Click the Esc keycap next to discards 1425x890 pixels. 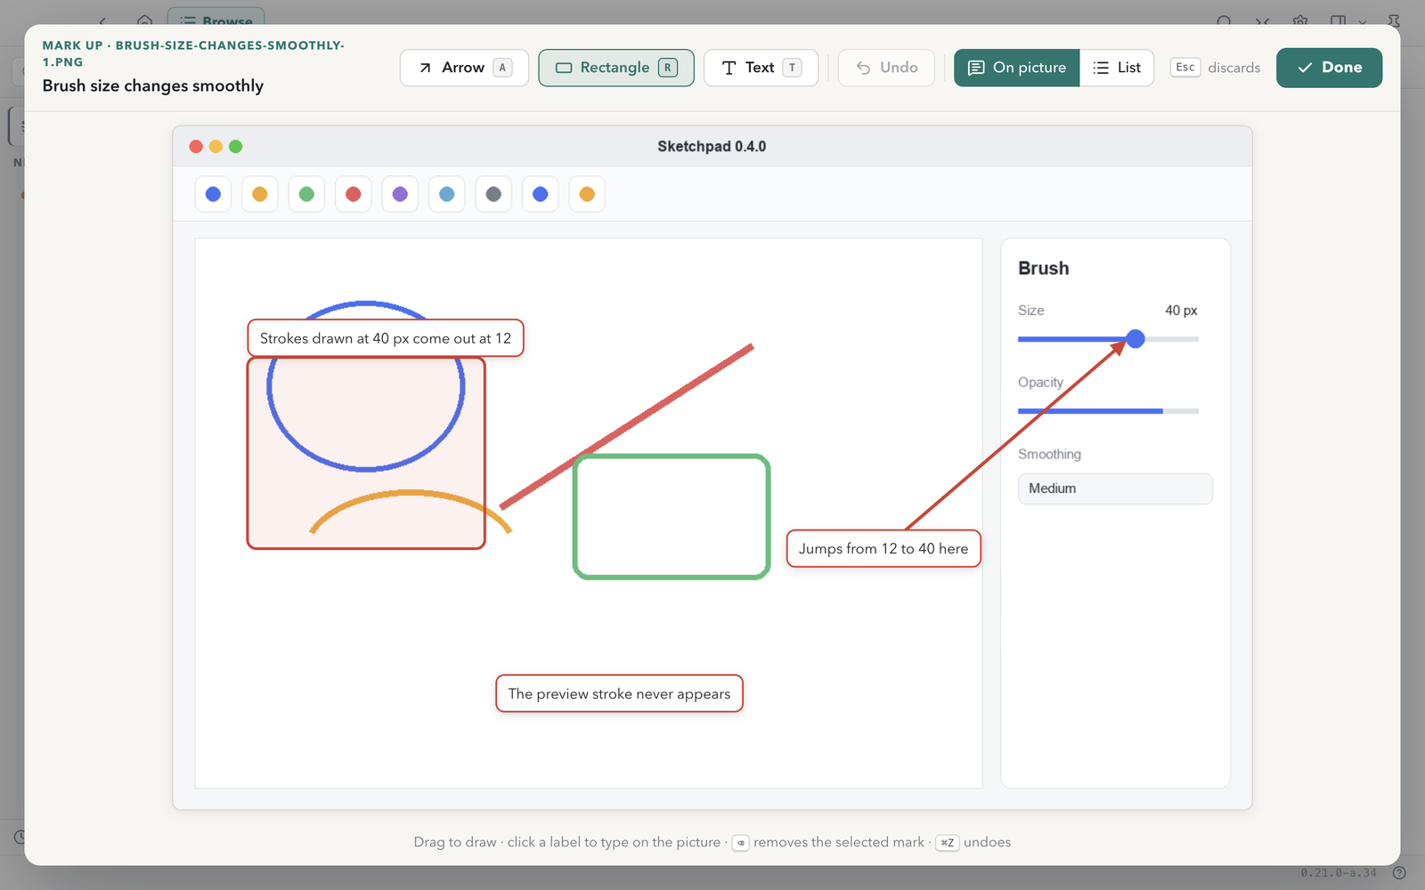pyautogui.click(x=1185, y=68)
